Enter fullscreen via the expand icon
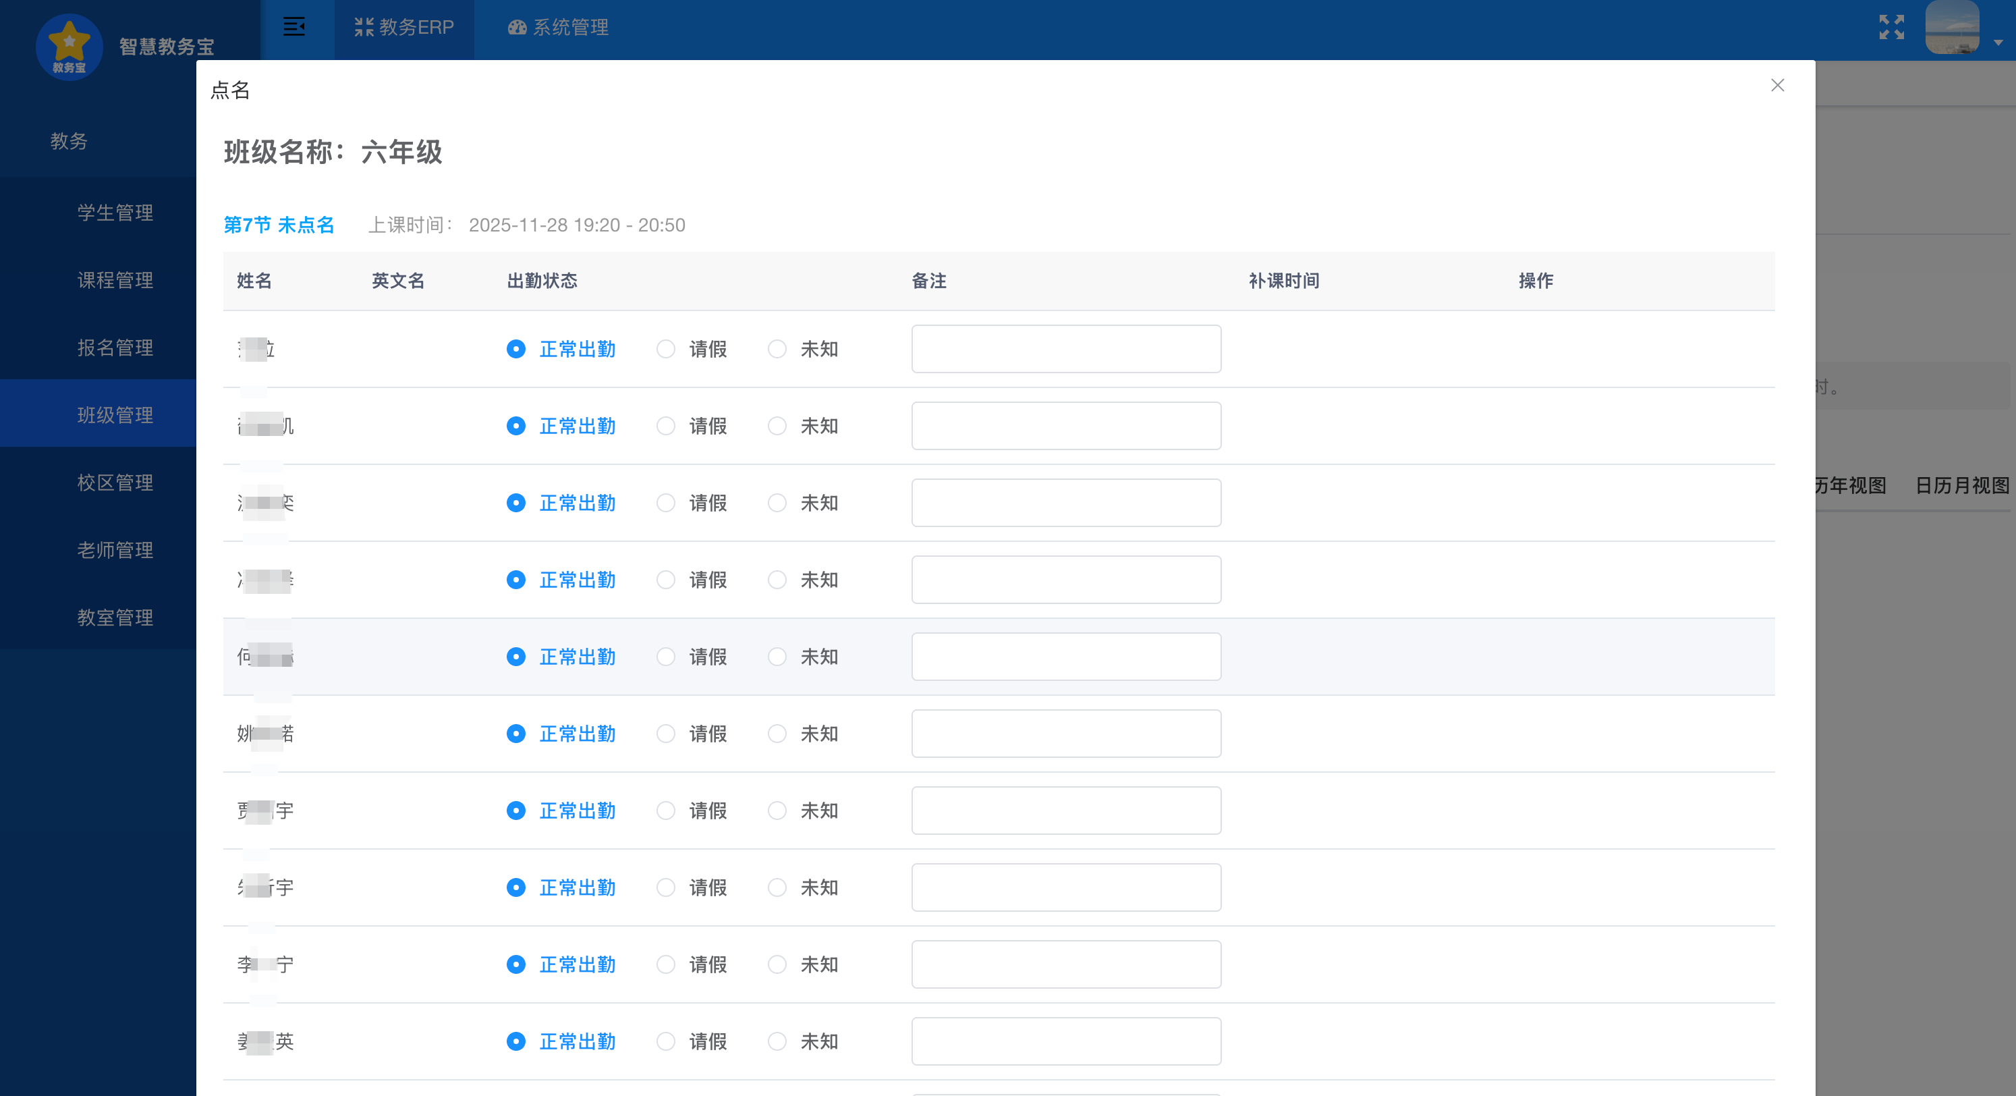Screen dimensions: 2016x1096 (1892, 28)
